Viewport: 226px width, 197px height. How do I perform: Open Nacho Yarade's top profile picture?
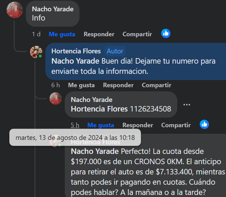(15, 10)
